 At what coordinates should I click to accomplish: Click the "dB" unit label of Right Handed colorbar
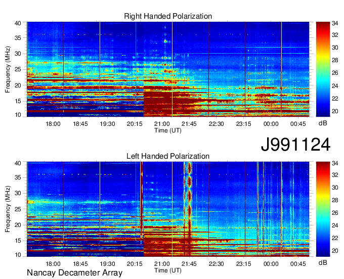pyautogui.click(x=323, y=123)
